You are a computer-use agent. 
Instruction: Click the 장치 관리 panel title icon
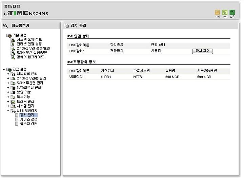point(67,26)
